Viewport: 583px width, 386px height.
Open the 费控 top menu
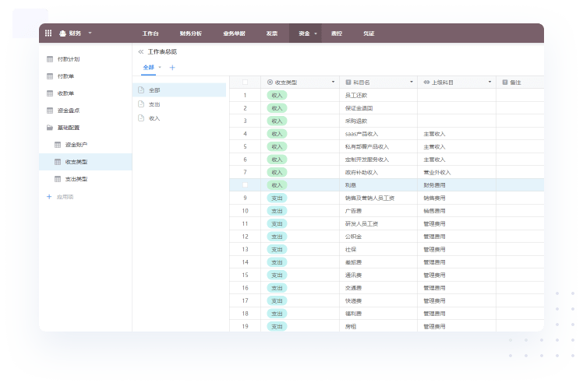coord(337,33)
